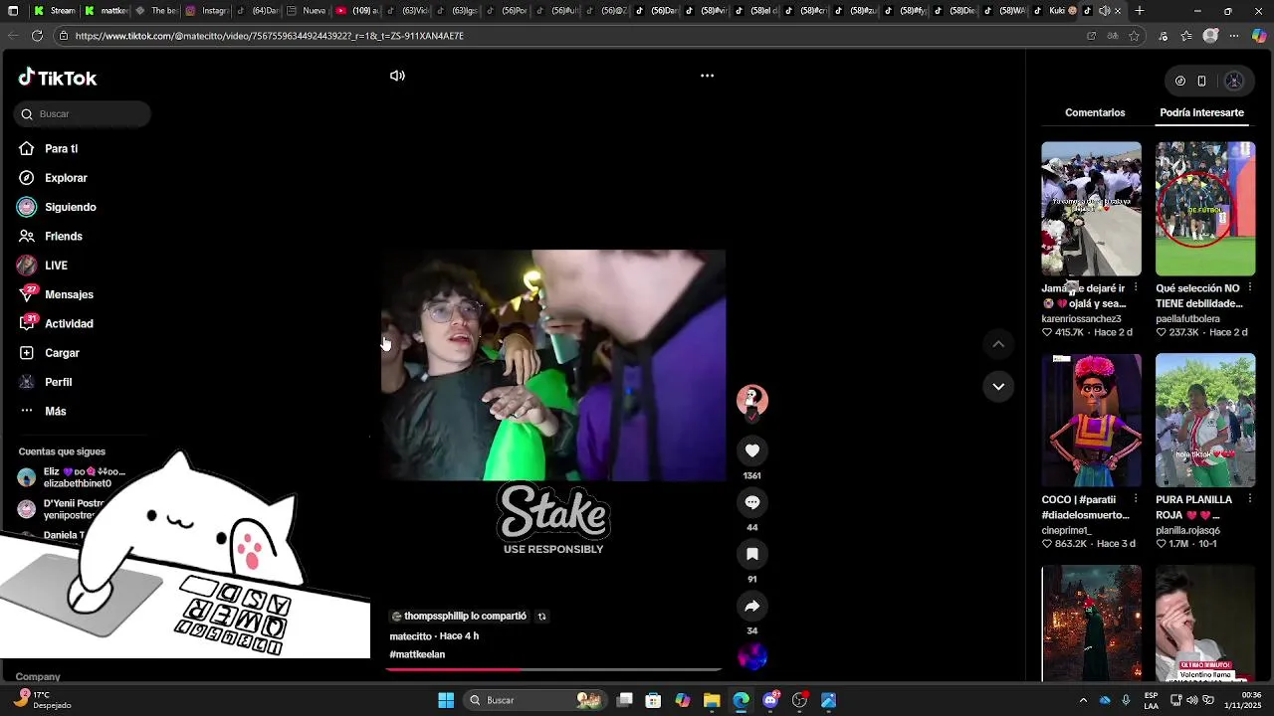The height and width of the screenshot is (716, 1274).
Task: Click the video progress bar
Action: coord(553,669)
